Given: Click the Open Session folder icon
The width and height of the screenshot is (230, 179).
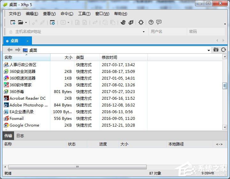Looking at the screenshot, I should pos(21,22).
